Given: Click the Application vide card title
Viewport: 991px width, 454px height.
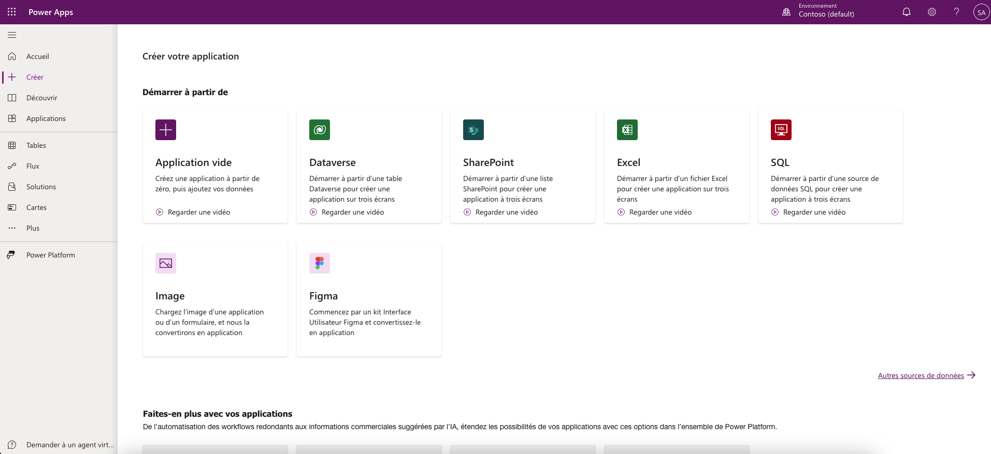Looking at the screenshot, I should tap(194, 162).
